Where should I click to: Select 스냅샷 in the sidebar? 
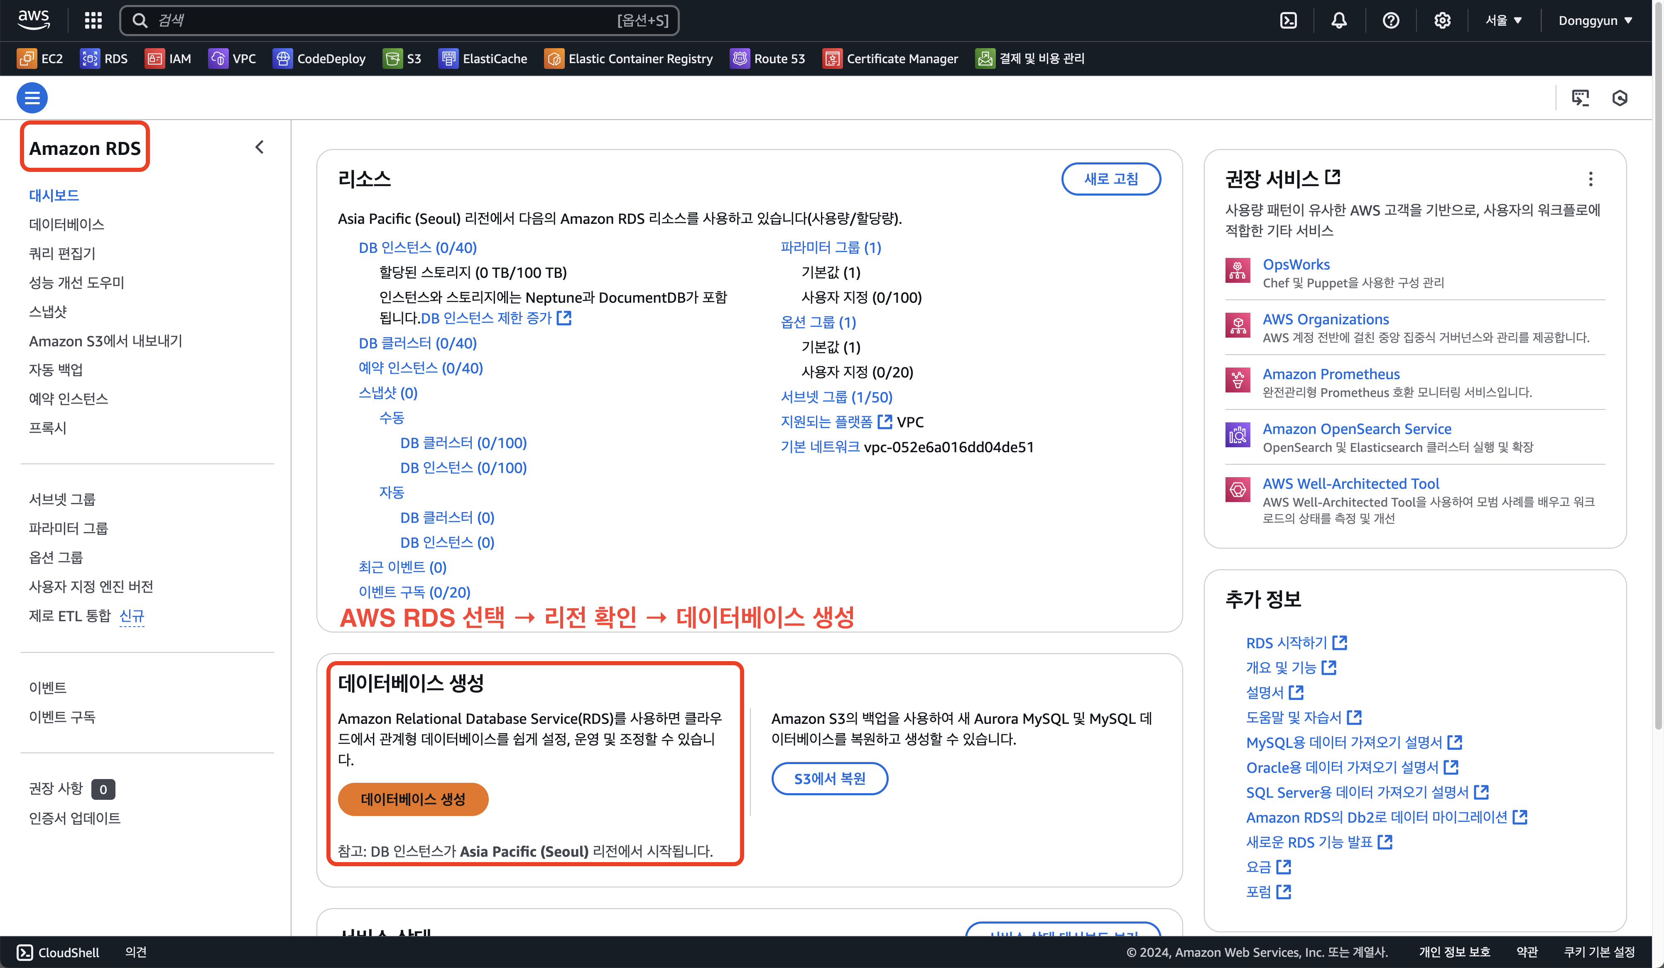tap(47, 311)
